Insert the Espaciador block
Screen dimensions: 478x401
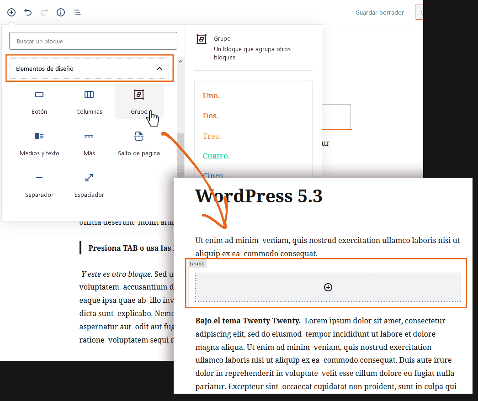(89, 185)
